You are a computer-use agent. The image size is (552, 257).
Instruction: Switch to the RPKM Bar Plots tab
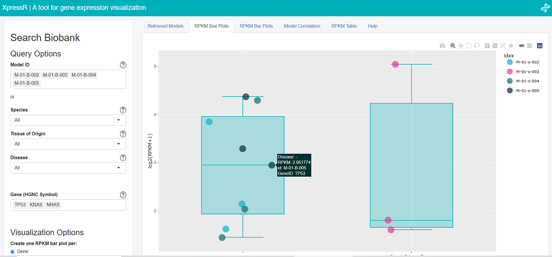click(x=256, y=26)
